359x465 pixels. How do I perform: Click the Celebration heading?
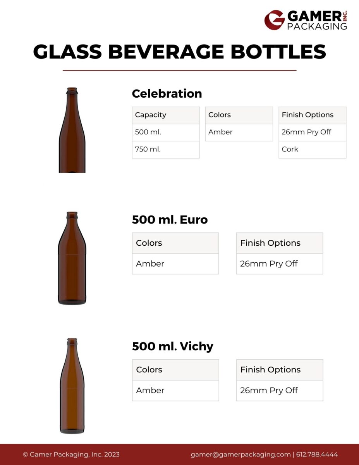pos(167,94)
